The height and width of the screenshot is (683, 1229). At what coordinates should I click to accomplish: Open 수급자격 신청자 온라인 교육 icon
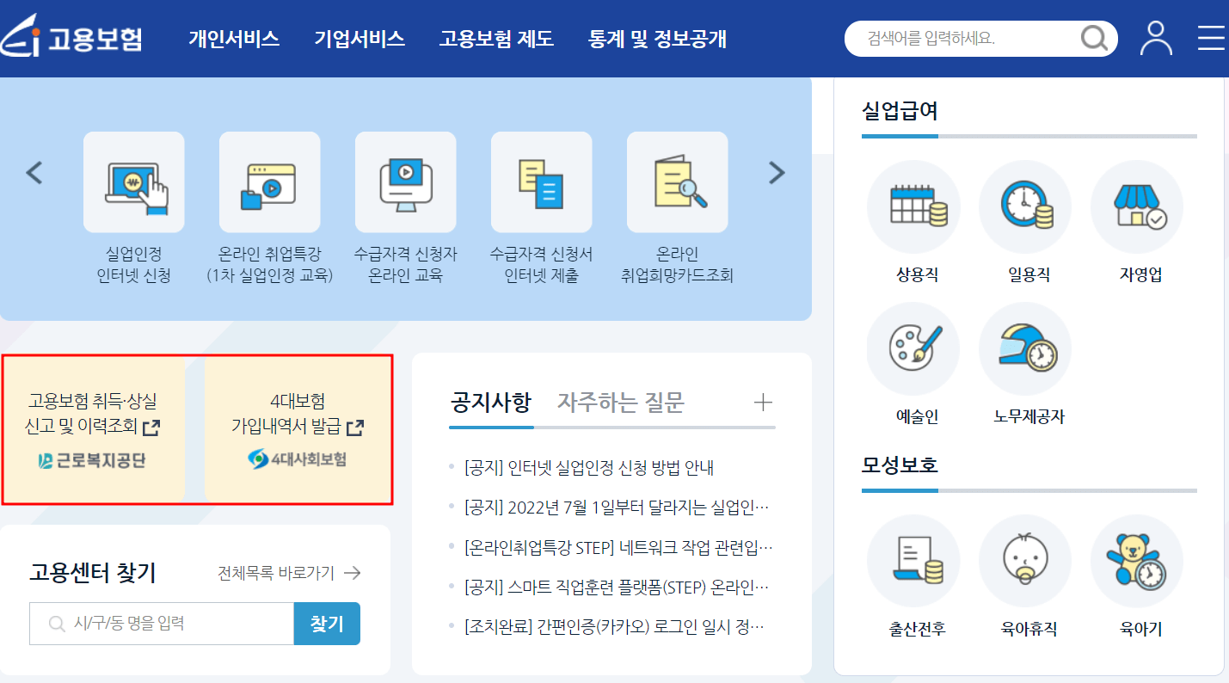tap(406, 182)
